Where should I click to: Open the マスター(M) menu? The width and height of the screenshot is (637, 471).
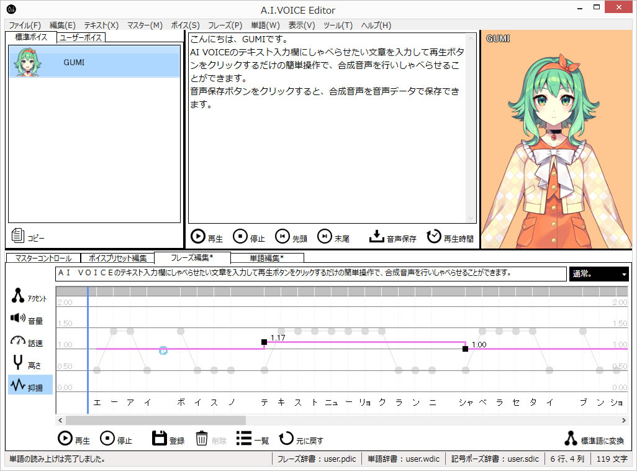tap(145, 25)
